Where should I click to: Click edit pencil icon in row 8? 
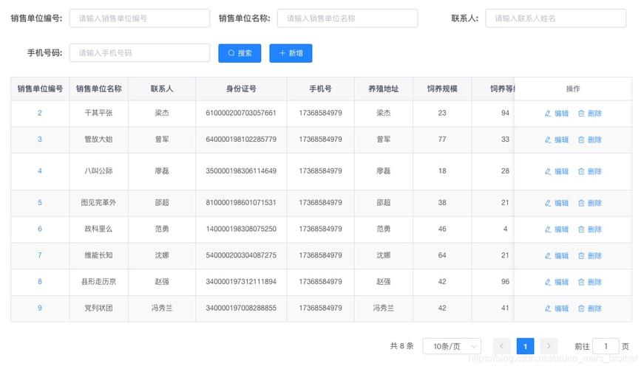[548, 282]
